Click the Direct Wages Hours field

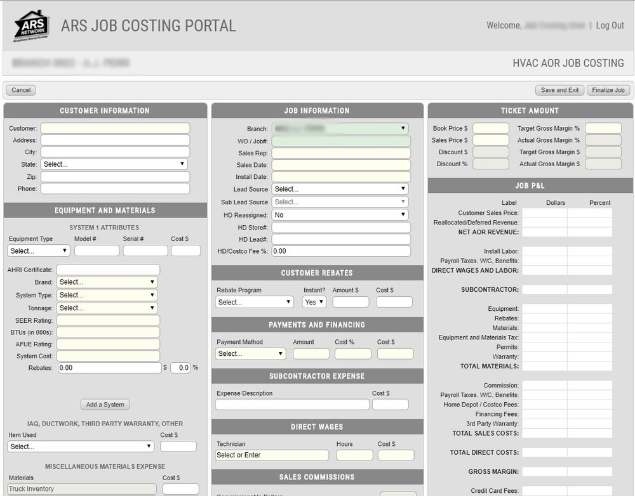tap(355, 455)
